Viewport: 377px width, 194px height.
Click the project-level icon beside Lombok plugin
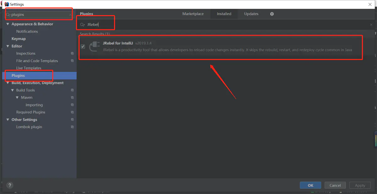72,127
